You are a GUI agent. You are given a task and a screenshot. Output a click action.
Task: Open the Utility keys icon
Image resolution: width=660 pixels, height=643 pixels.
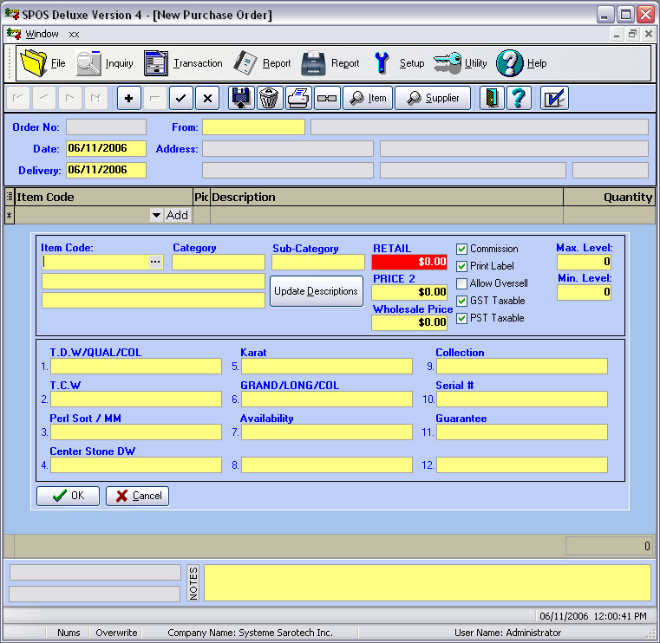(448, 63)
